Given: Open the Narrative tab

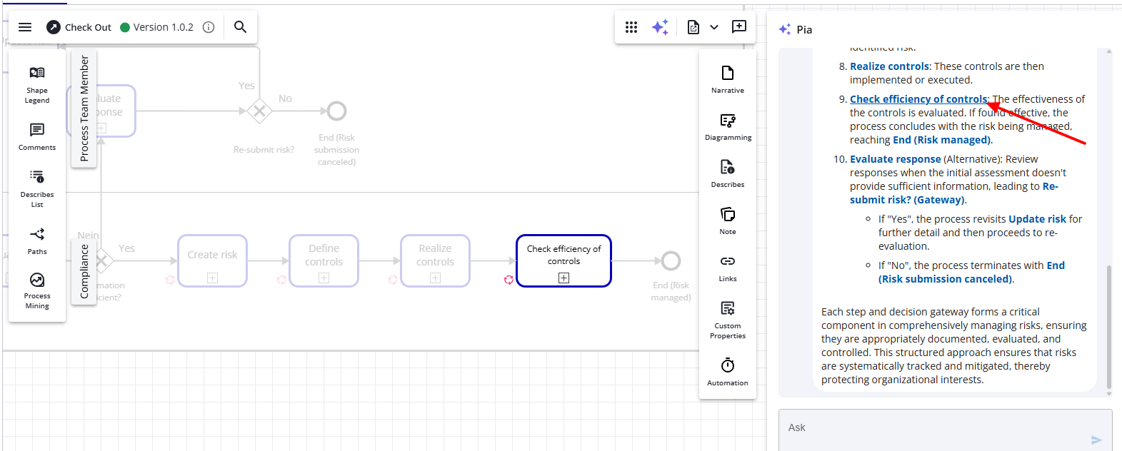Looking at the screenshot, I should 728,79.
